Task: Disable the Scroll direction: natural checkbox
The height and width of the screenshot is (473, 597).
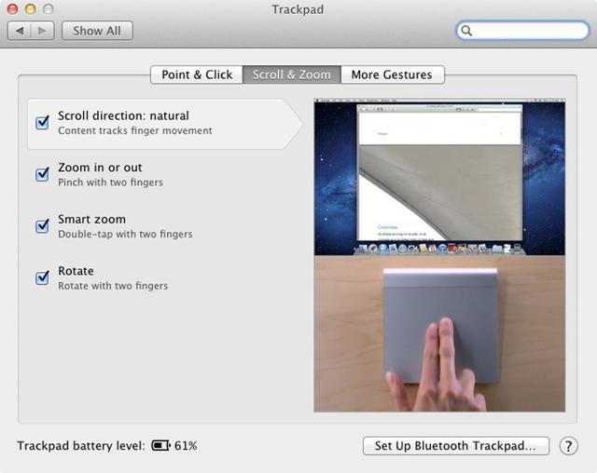Action: pyautogui.click(x=42, y=123)
